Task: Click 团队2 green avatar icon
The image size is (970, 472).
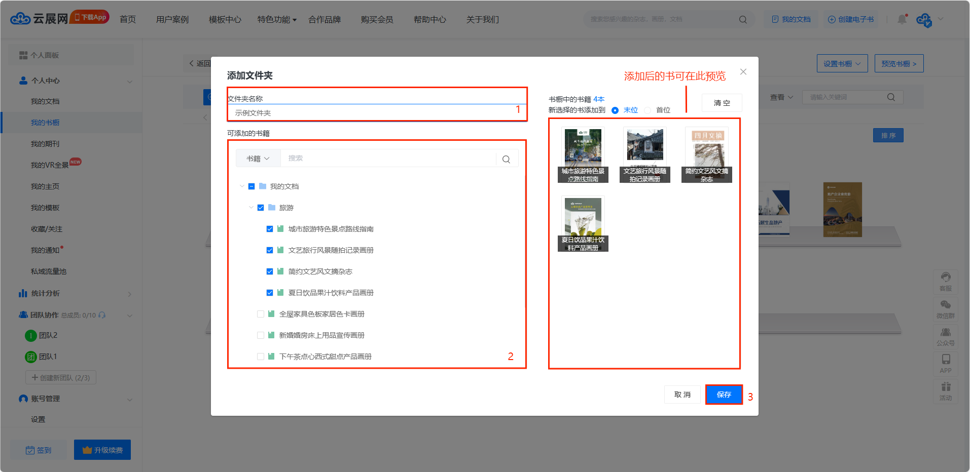Action: pos(31,335)
